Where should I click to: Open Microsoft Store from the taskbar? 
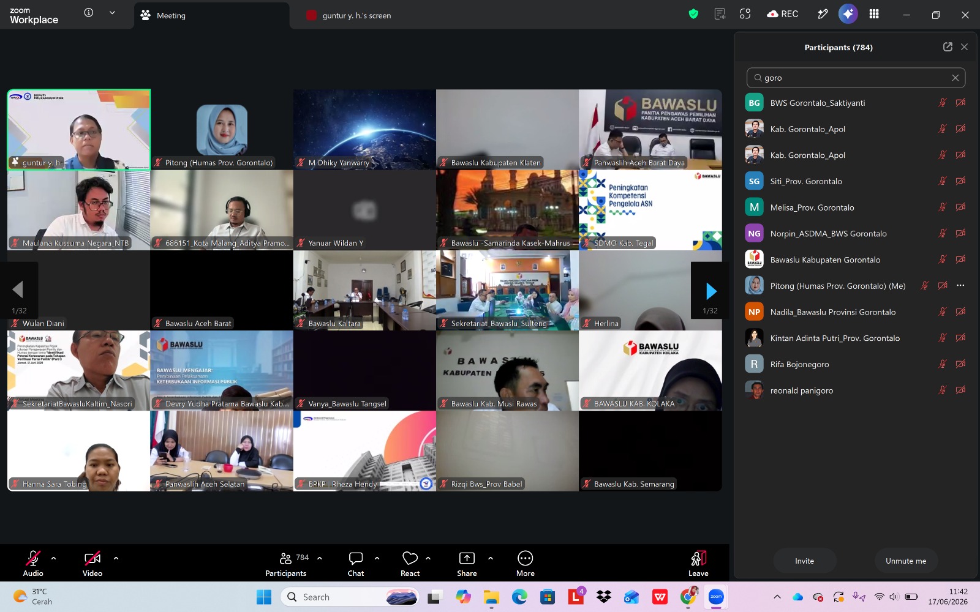click(548, 597)
